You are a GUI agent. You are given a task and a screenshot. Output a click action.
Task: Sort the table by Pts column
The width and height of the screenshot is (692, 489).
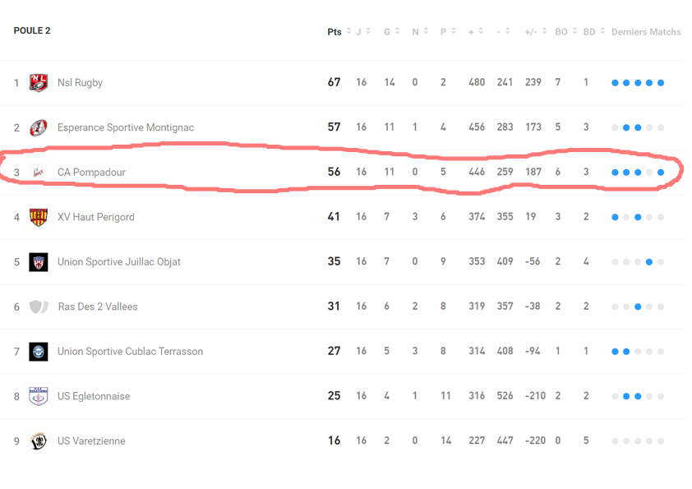tap(334, 32)
